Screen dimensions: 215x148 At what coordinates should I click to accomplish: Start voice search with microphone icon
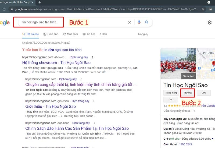point(139,22)
